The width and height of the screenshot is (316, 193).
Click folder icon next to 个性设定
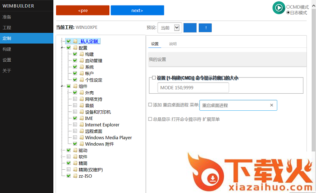82,80
